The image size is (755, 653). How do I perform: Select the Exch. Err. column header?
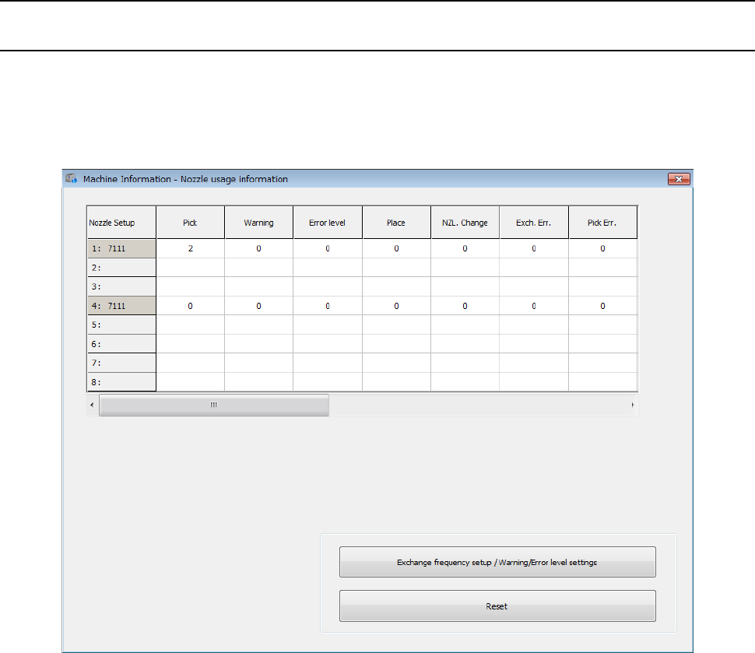pyautogui.click(x=534, y=223)
